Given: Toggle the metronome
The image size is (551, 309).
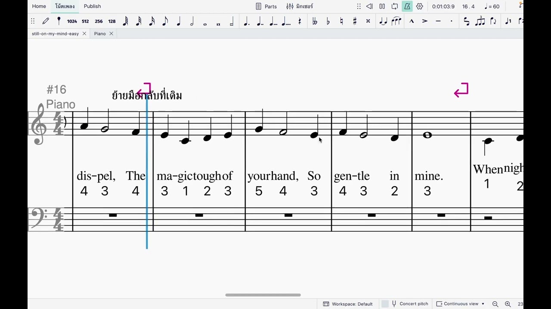Looking at the screenshot, I should [x=407, y=6].
